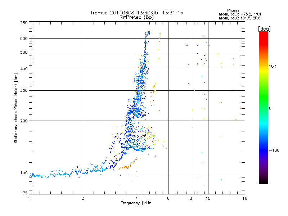Click the rainbow phase colorbar

tap(264, 108)
